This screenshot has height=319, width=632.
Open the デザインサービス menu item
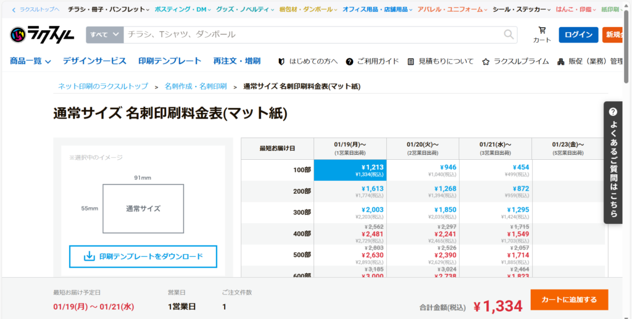tap(94, 61)
